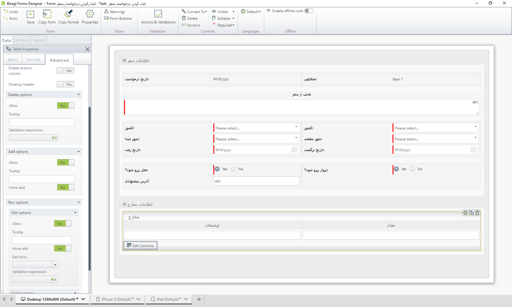The width and height of the screenshot is (512, 307).
Task: Toggle Allow under Delete options
Action: pos(66,105)
